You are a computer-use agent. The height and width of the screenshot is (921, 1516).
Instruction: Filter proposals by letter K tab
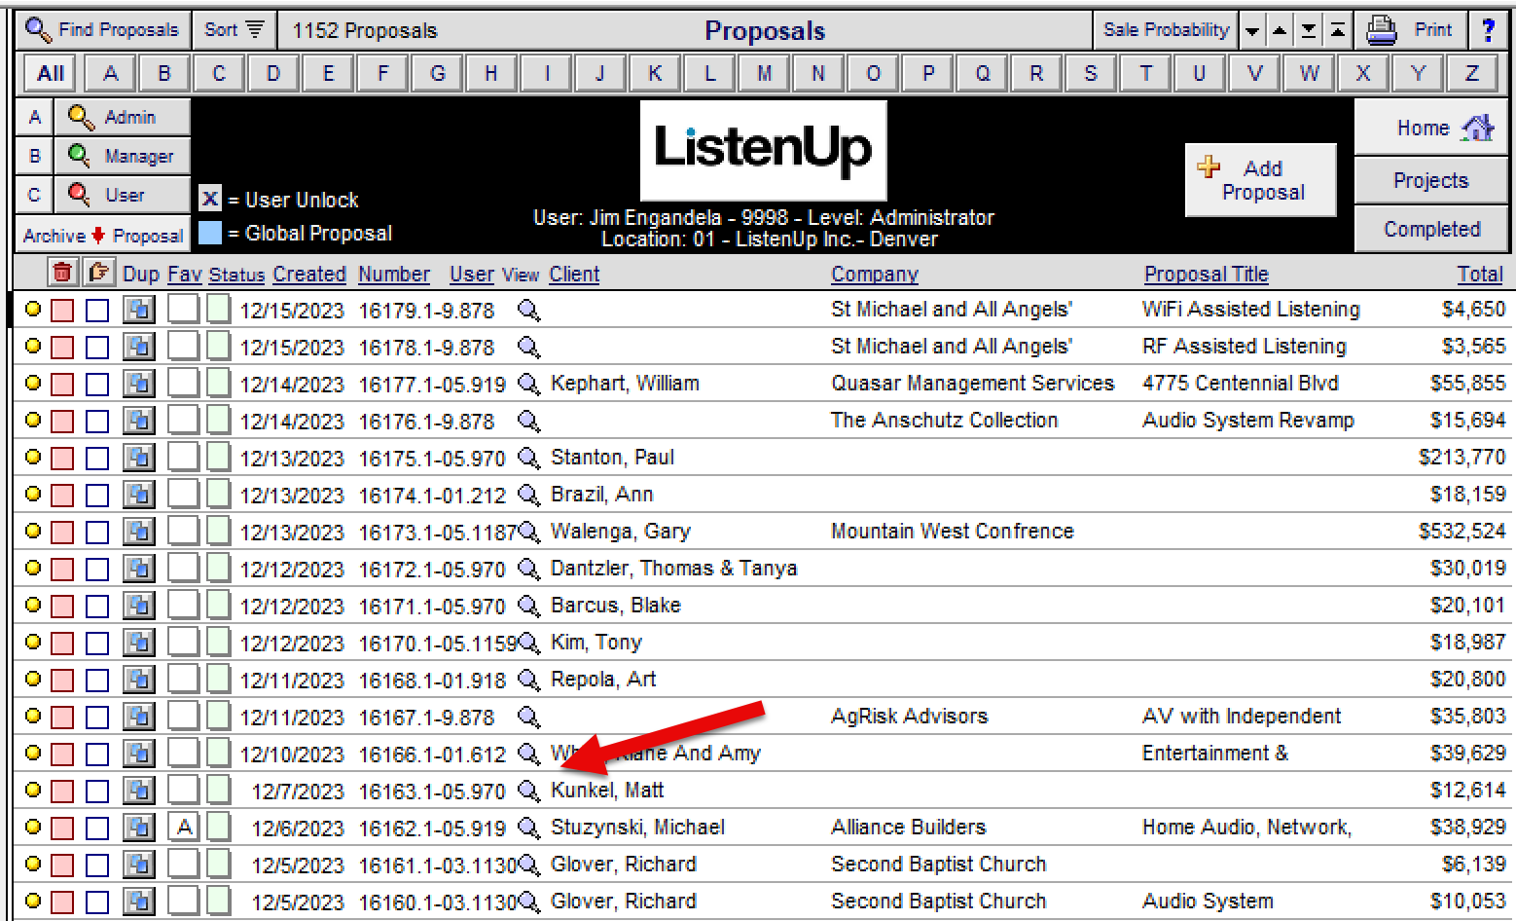(x=655, y=73)
